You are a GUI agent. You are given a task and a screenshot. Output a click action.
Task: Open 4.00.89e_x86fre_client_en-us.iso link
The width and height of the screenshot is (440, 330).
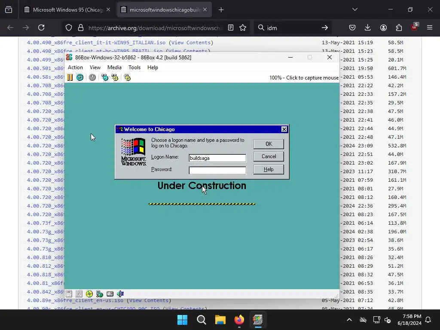[75, 300]
